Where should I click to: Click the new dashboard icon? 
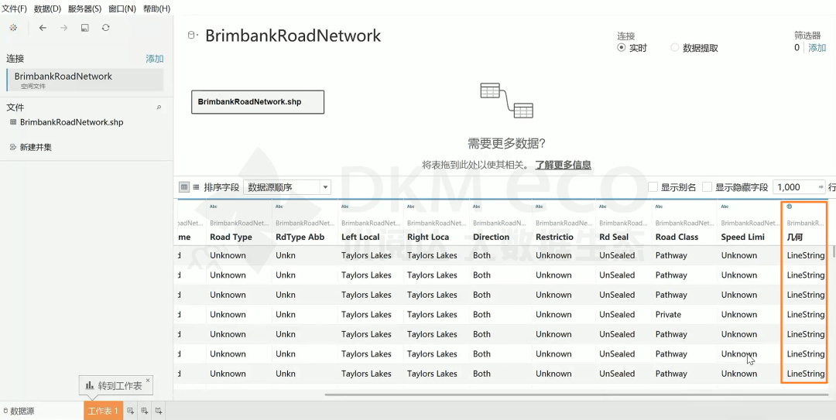[144, 411]
